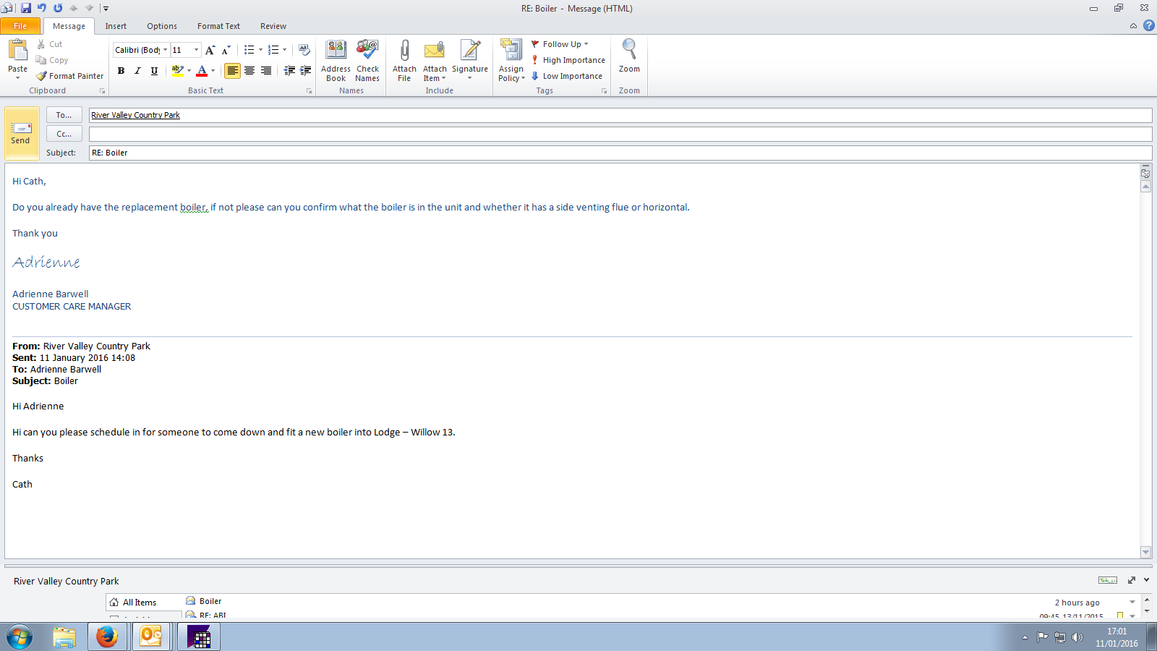Shrink the font size

(x=226, y=50)
